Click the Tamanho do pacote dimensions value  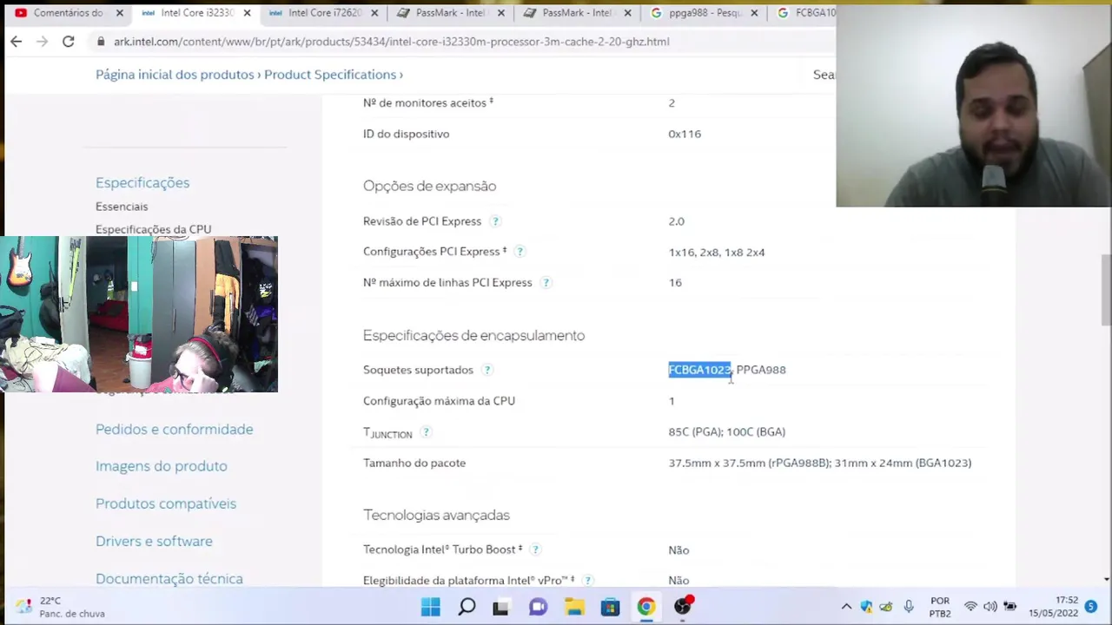[820, 463]
